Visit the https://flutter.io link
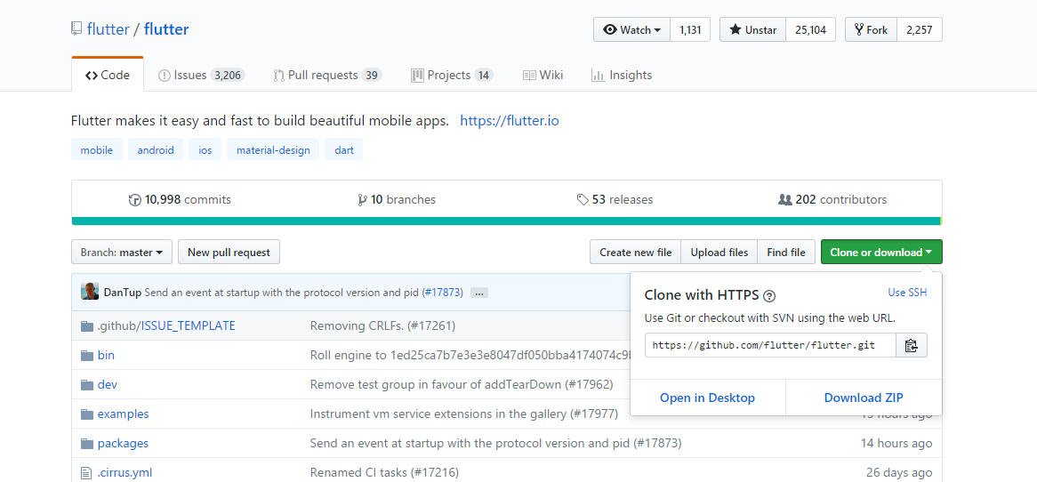Image resolution: width=1037 pixels, height=482 pixels. [510, 121]
